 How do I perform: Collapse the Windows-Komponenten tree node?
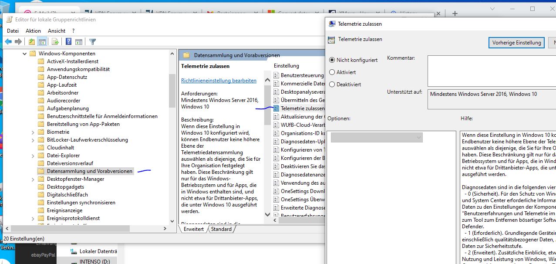(24, 54)
